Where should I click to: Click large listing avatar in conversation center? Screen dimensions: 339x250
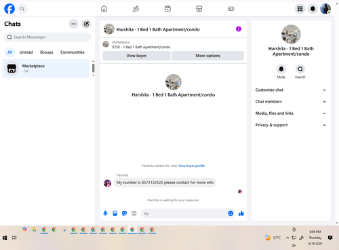point(174,82)
